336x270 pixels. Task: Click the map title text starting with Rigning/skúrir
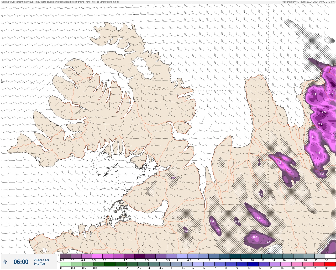click(x=60, y=2)
